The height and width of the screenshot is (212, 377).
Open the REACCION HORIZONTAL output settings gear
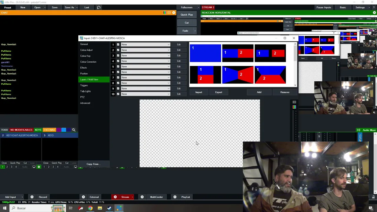click(x=374, y=13)
